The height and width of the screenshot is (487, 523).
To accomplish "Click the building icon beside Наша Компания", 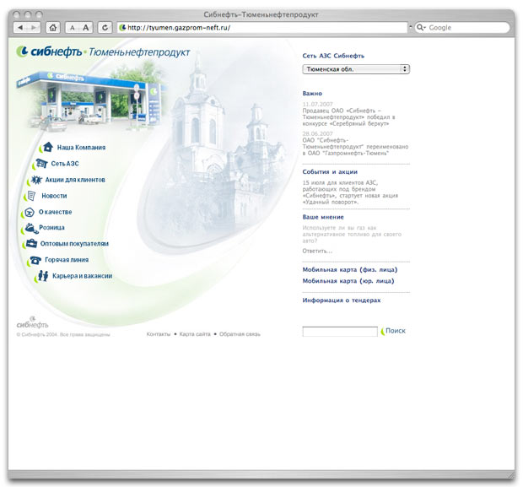I will click(49, 148).
